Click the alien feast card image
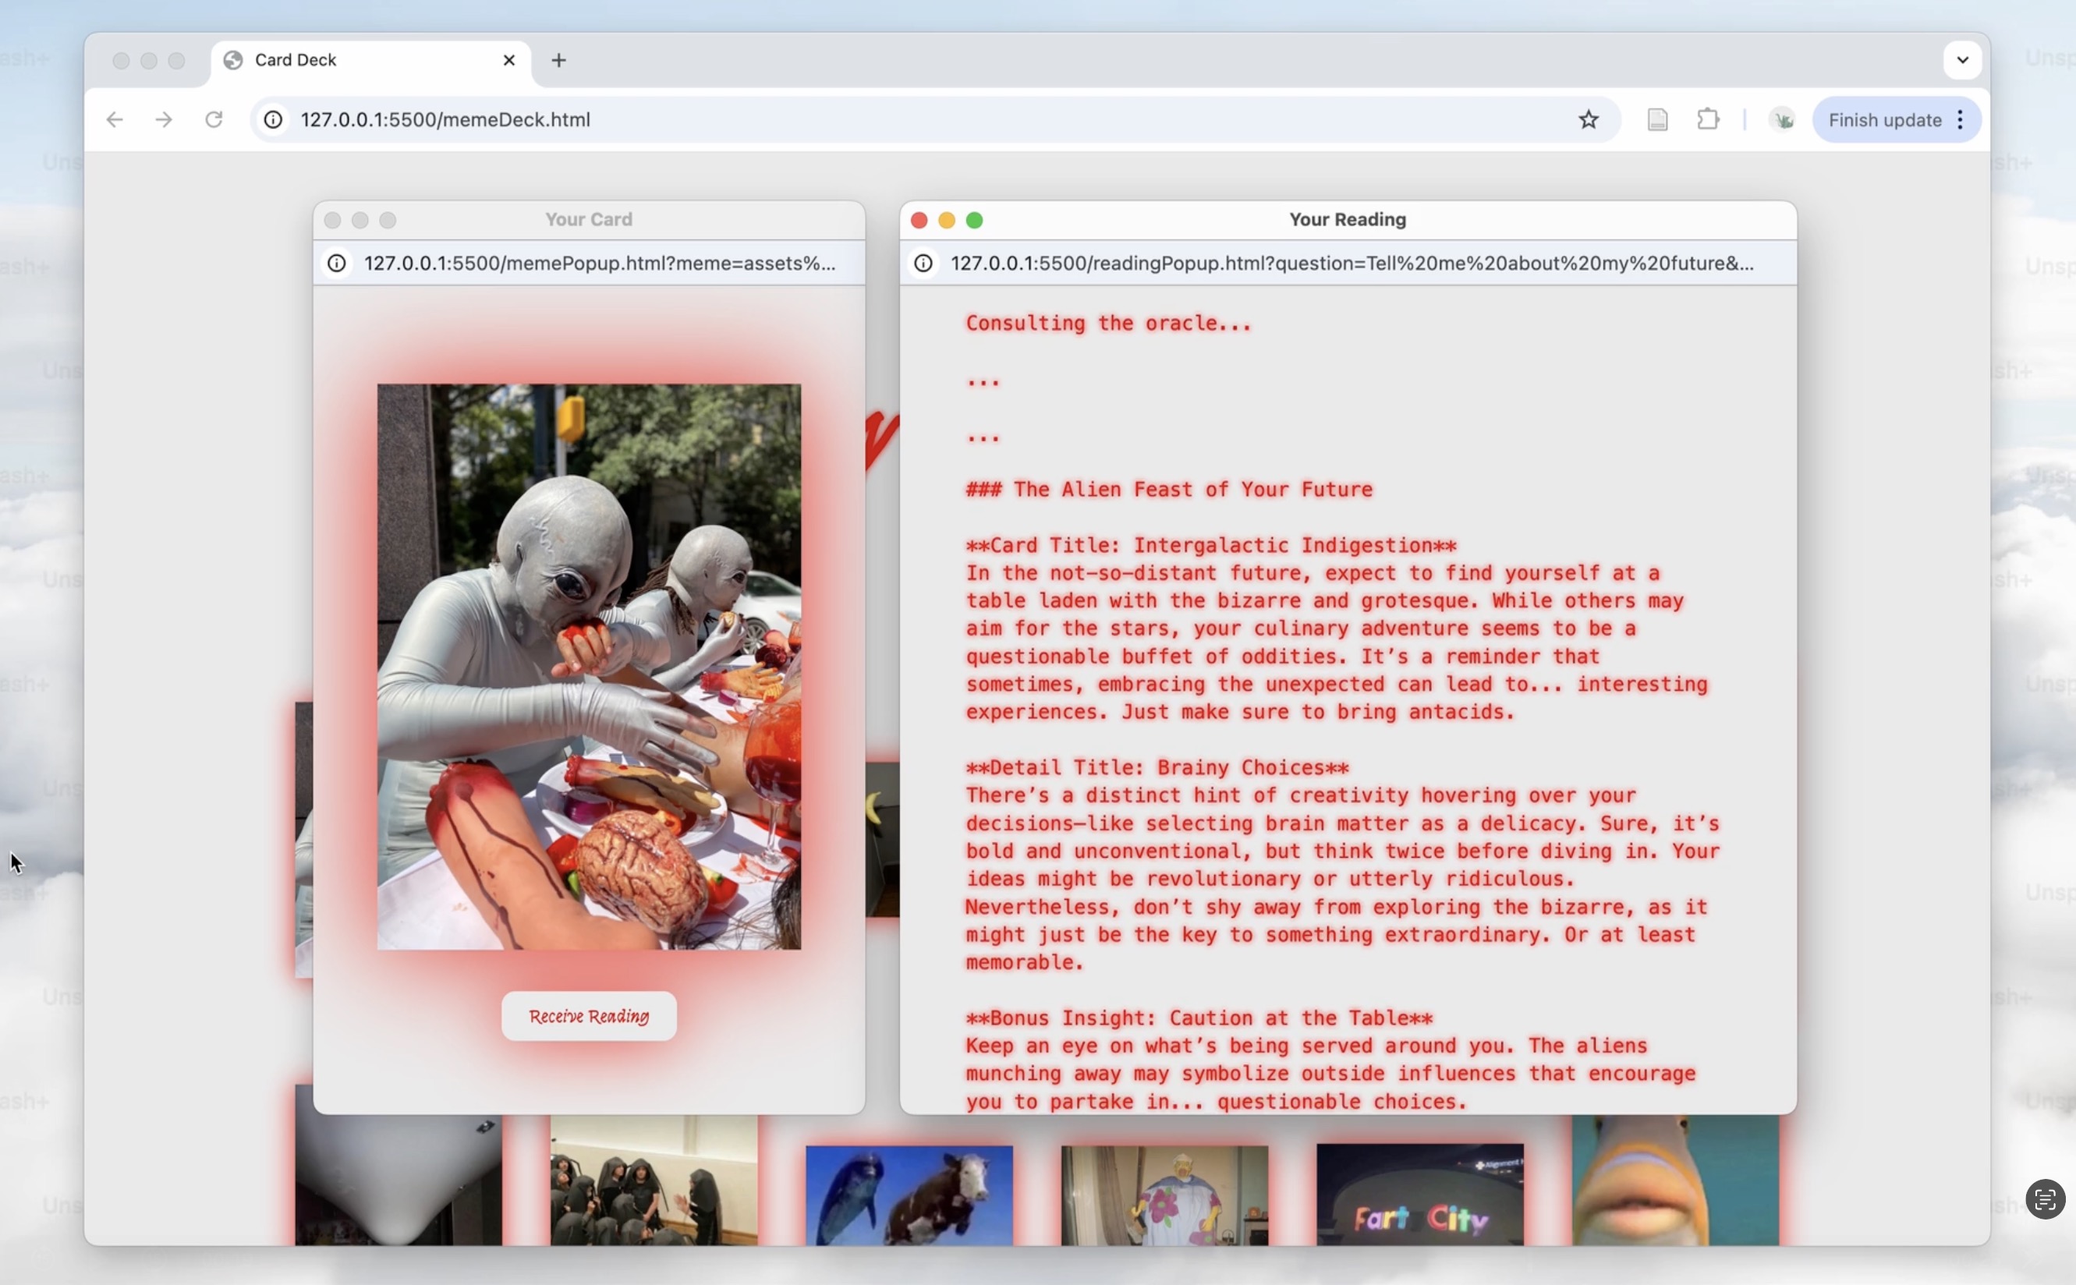Image resolution: width=2076 pixels, height=1285 pixels. pos(589,667)
